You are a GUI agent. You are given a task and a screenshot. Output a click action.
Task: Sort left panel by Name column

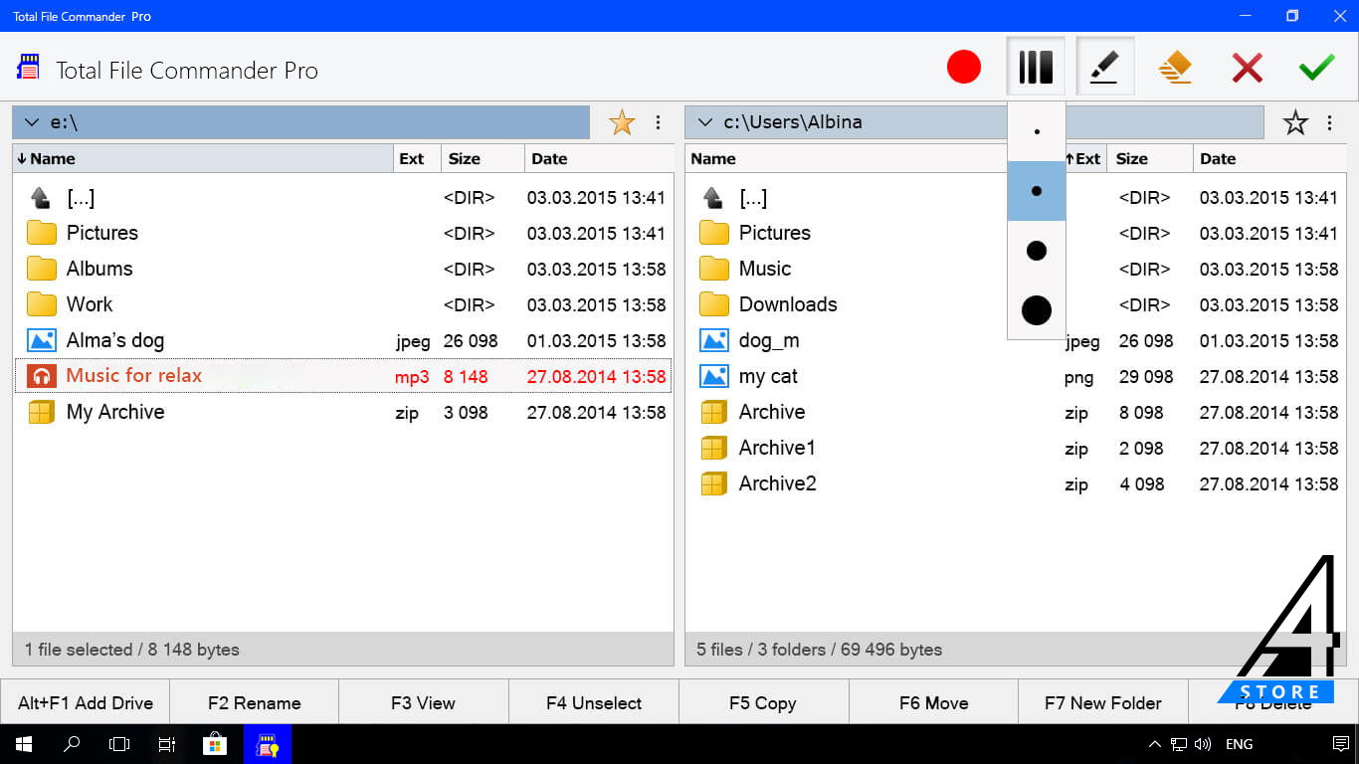[x=203, y=158]
